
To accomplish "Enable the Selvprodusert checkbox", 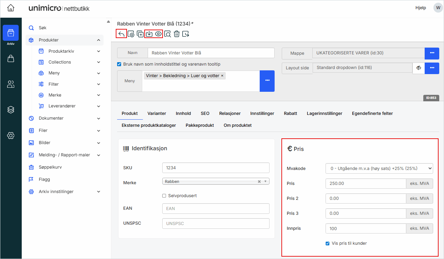I will pyautogui.click(x=164, y=196).
